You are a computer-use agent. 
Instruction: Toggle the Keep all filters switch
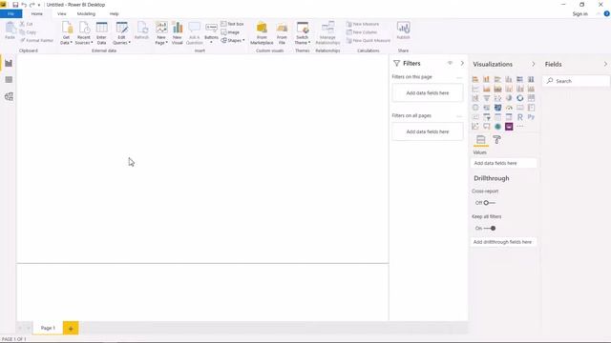coord(490,229)
